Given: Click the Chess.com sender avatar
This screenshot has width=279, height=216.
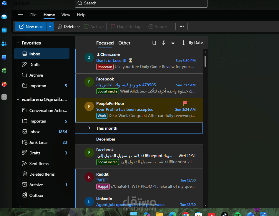Looking at the screenshot, I should tap(89, 57).
